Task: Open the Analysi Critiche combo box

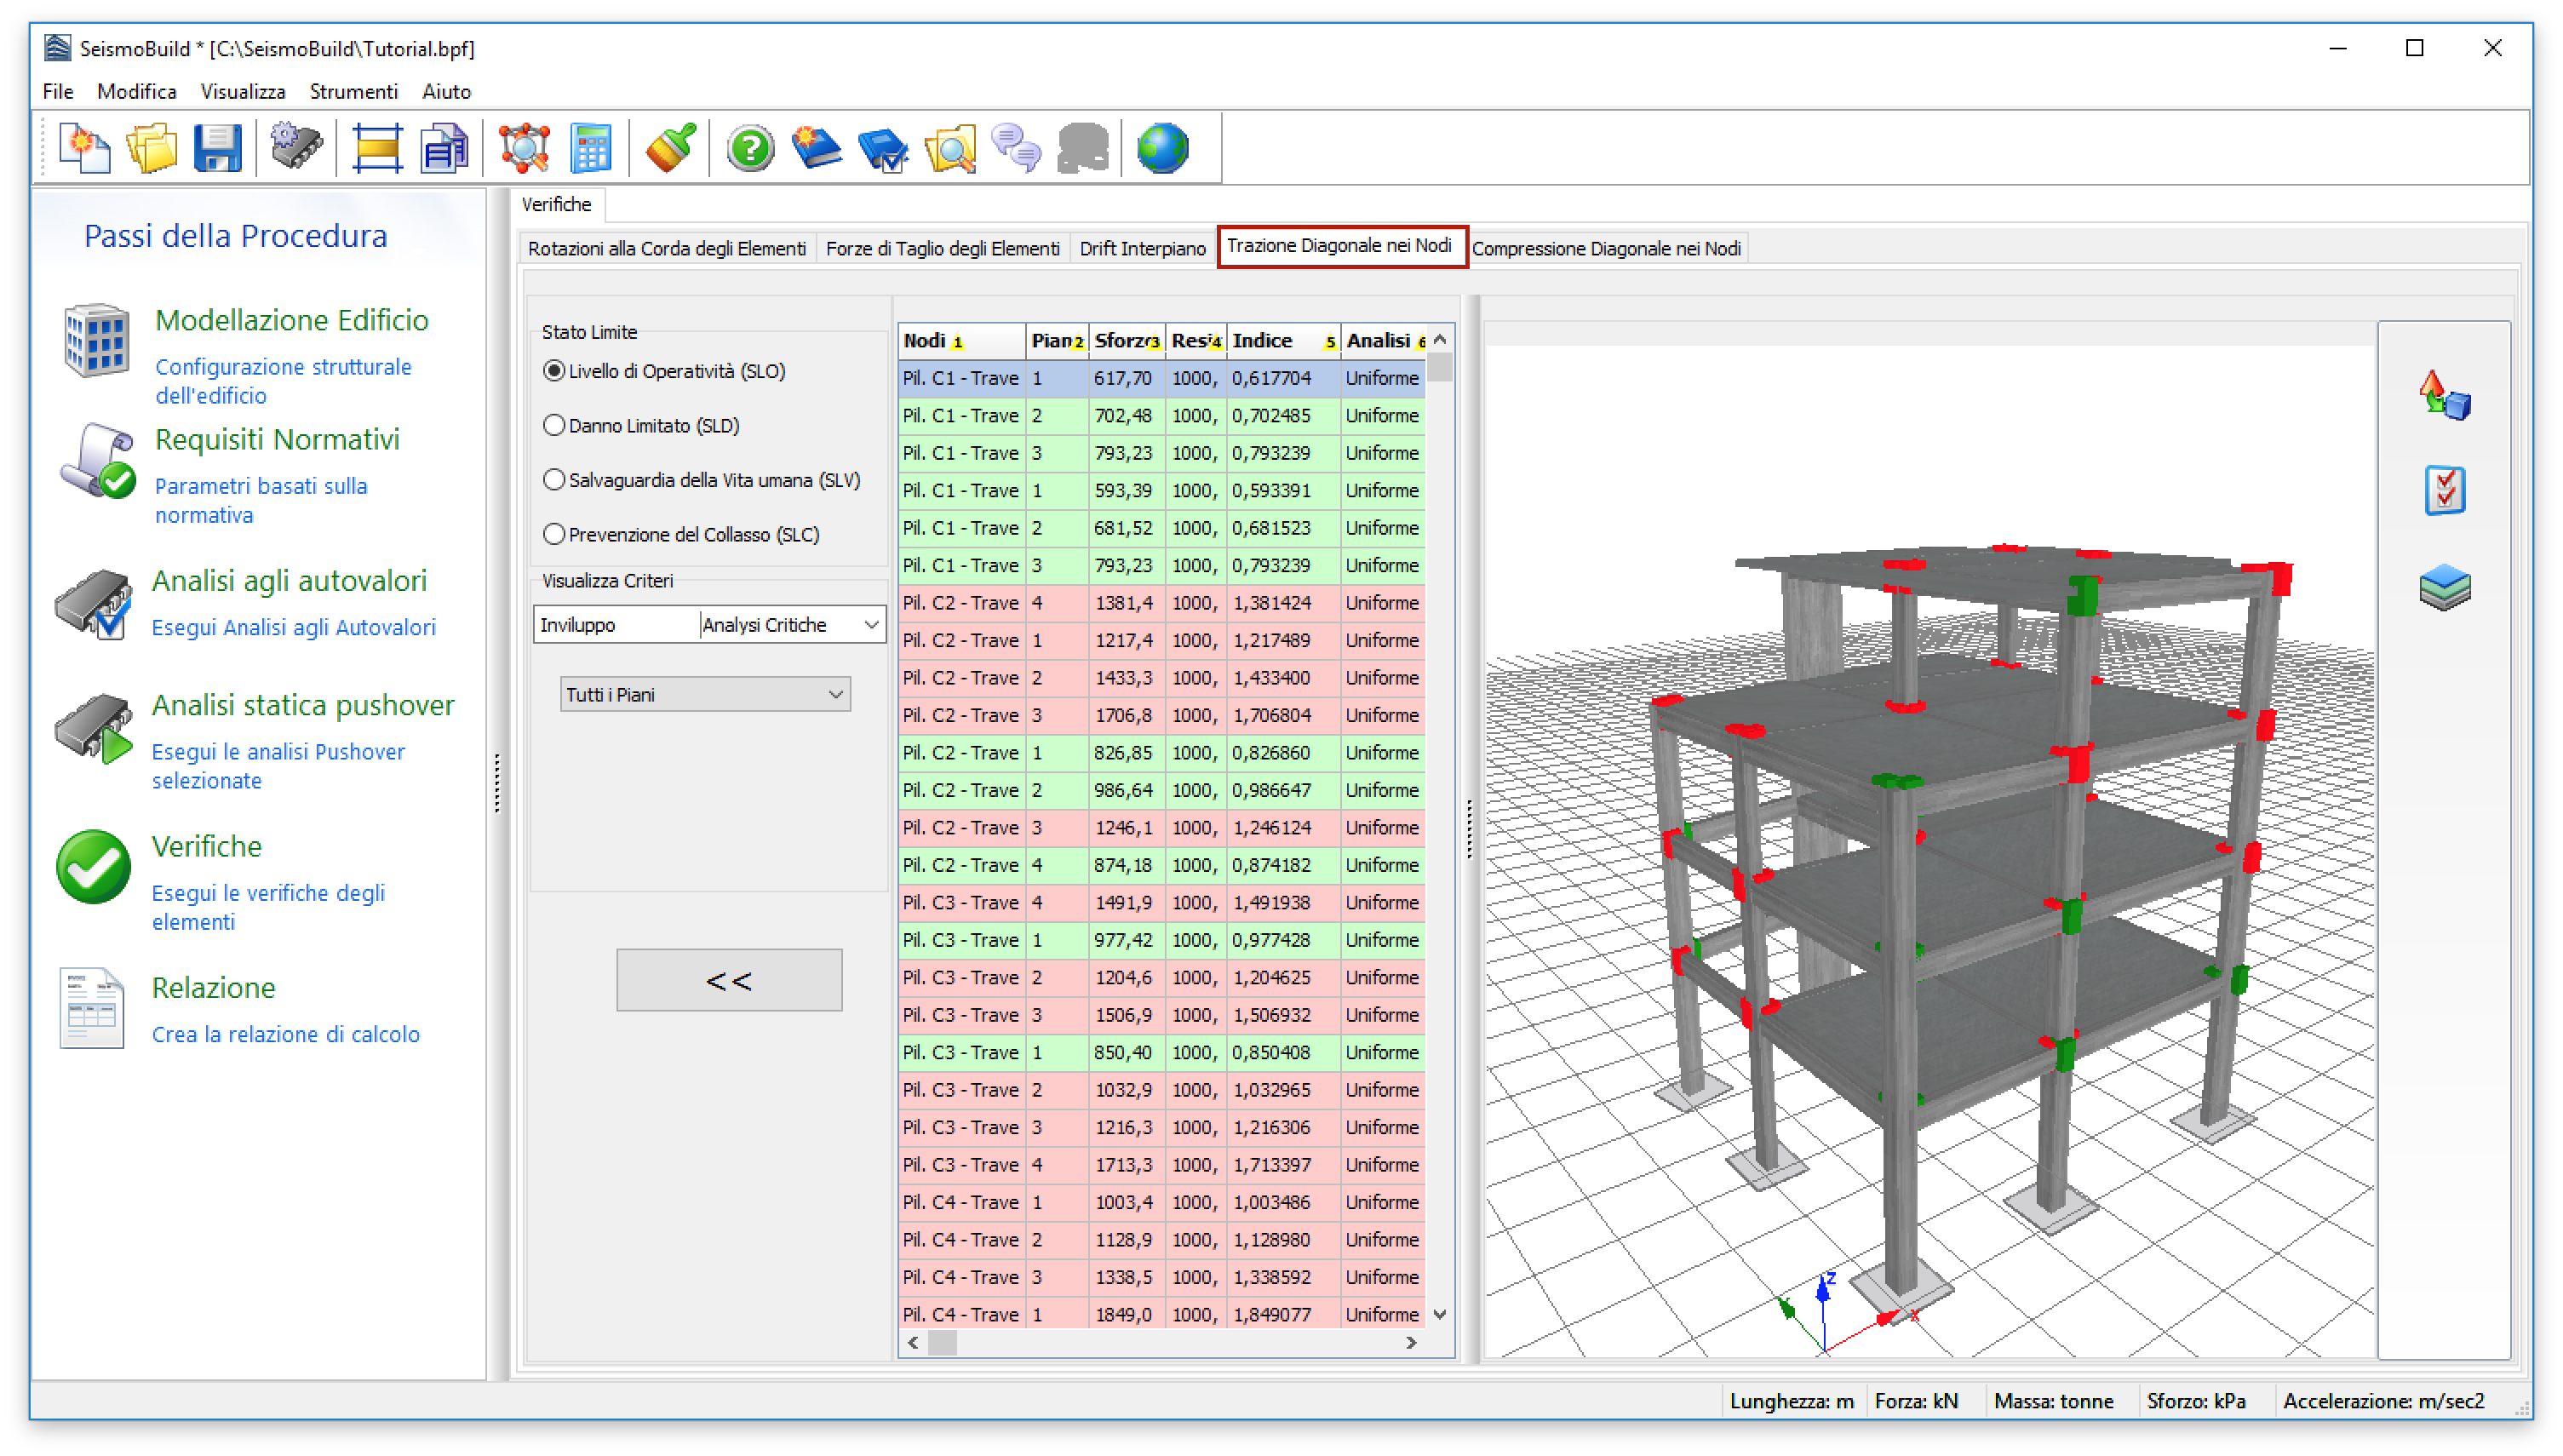Action: (790, 625)
